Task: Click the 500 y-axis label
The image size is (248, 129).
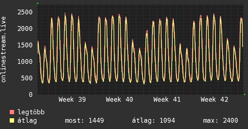Action: tap(27, 78)
